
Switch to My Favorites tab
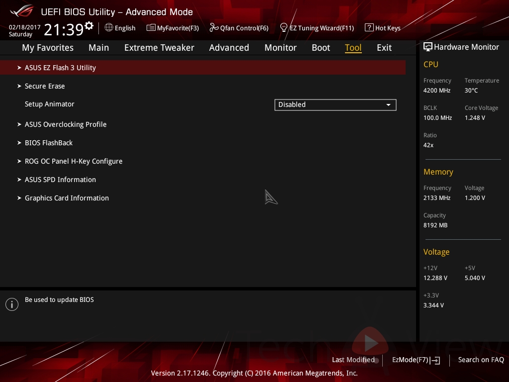pyautogui.click(x=48, y=48)
